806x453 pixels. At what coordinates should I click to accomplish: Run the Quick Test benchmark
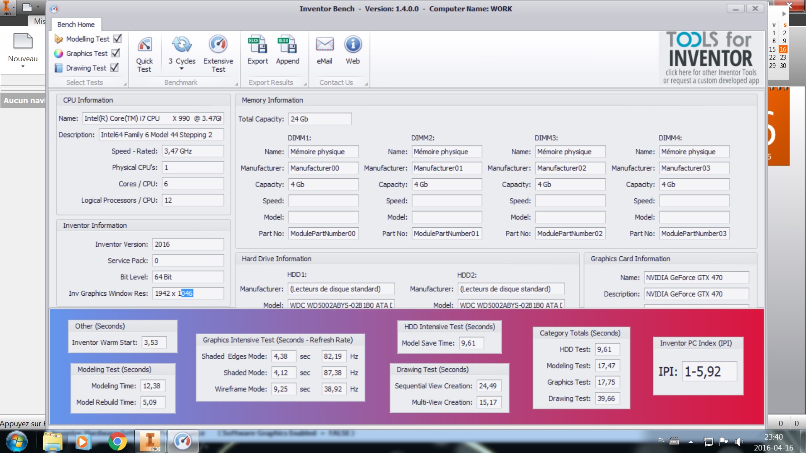click(144, 55)
